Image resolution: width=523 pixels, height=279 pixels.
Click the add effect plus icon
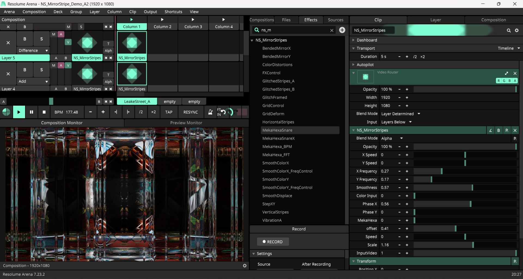click(x=342, y=30)
